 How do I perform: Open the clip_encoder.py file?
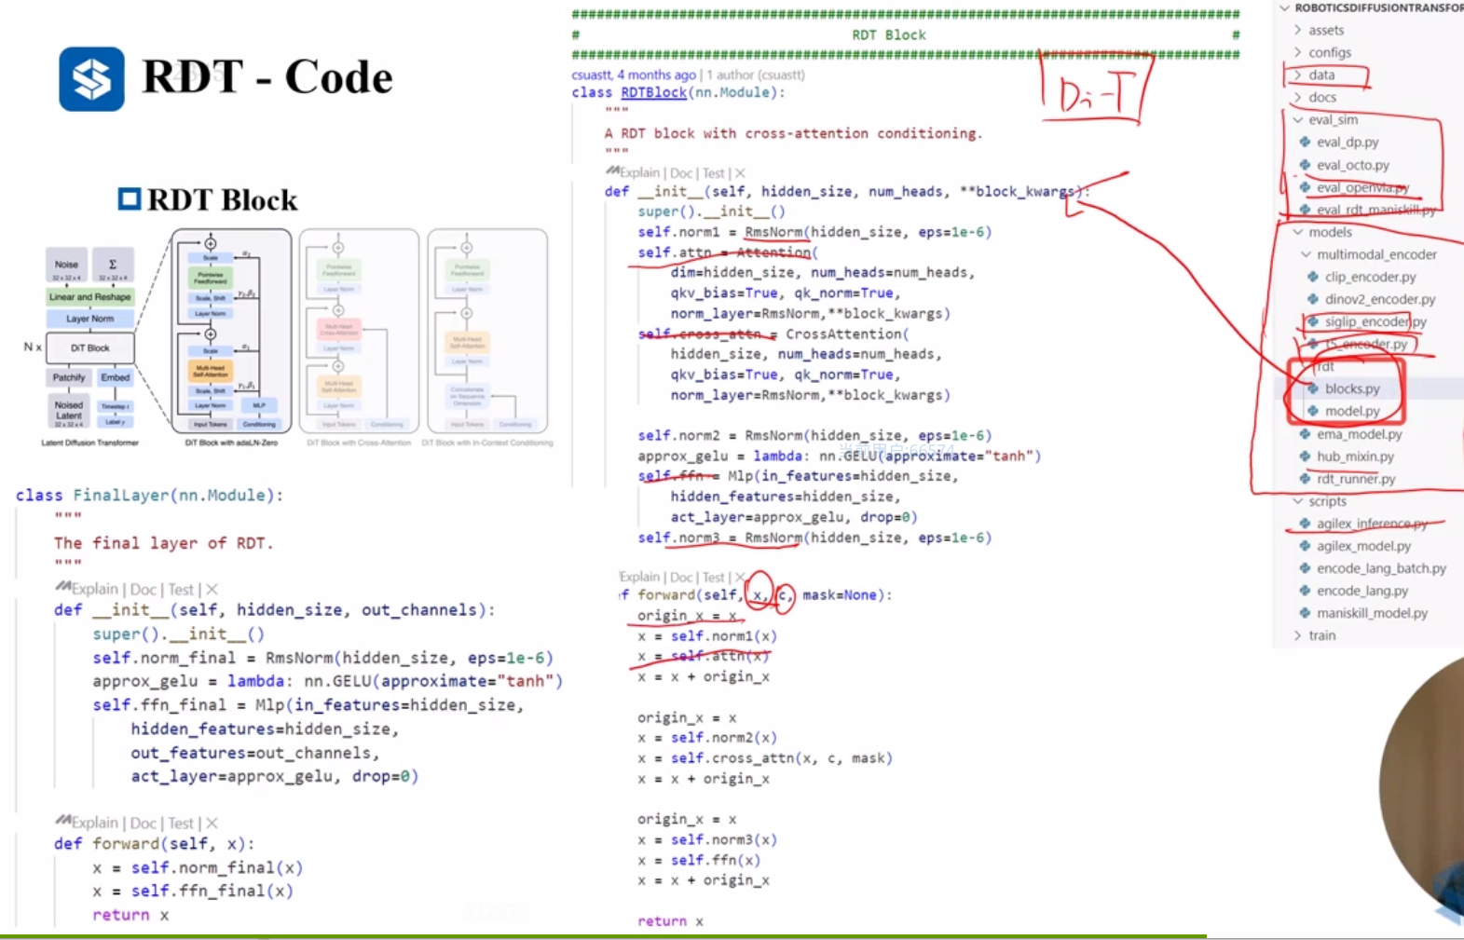[x=1371, y=277]
